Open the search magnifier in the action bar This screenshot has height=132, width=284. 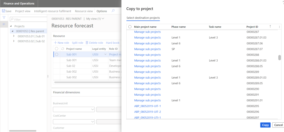pos(113,11)
